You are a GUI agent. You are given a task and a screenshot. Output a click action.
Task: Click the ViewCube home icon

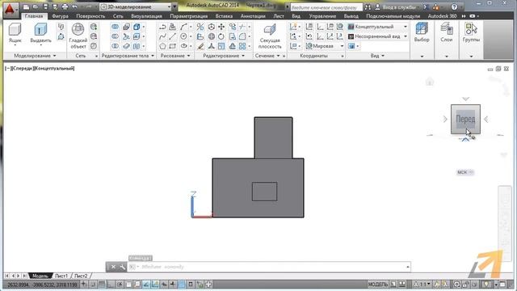430,81
